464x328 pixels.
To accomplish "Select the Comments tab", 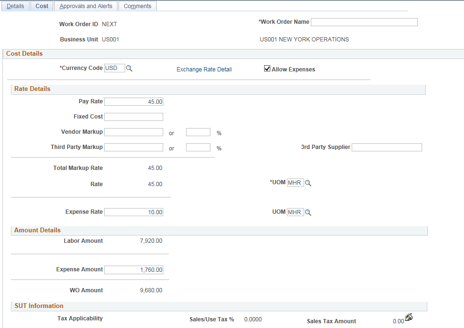I will click(137, 6).
